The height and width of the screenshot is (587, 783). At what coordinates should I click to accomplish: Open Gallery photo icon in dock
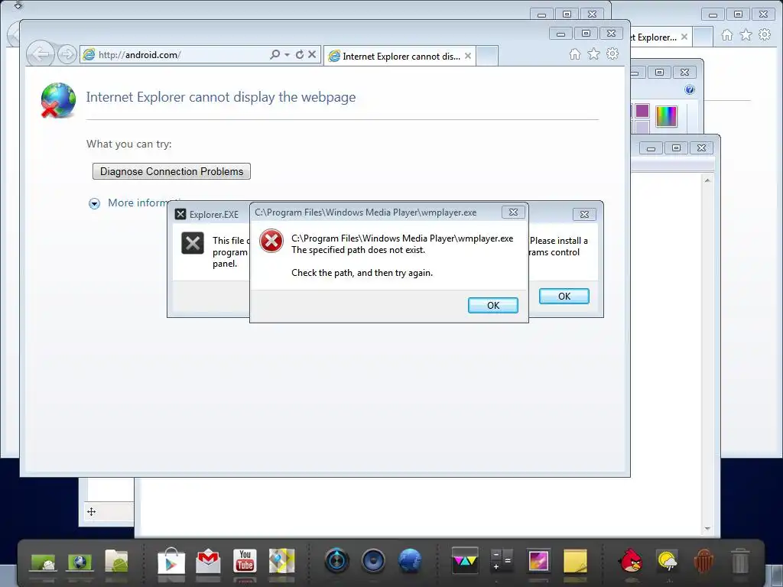coord(538,560)
